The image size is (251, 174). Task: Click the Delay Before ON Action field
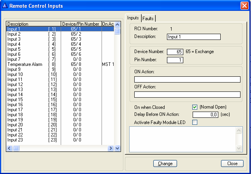pos(205,115)
